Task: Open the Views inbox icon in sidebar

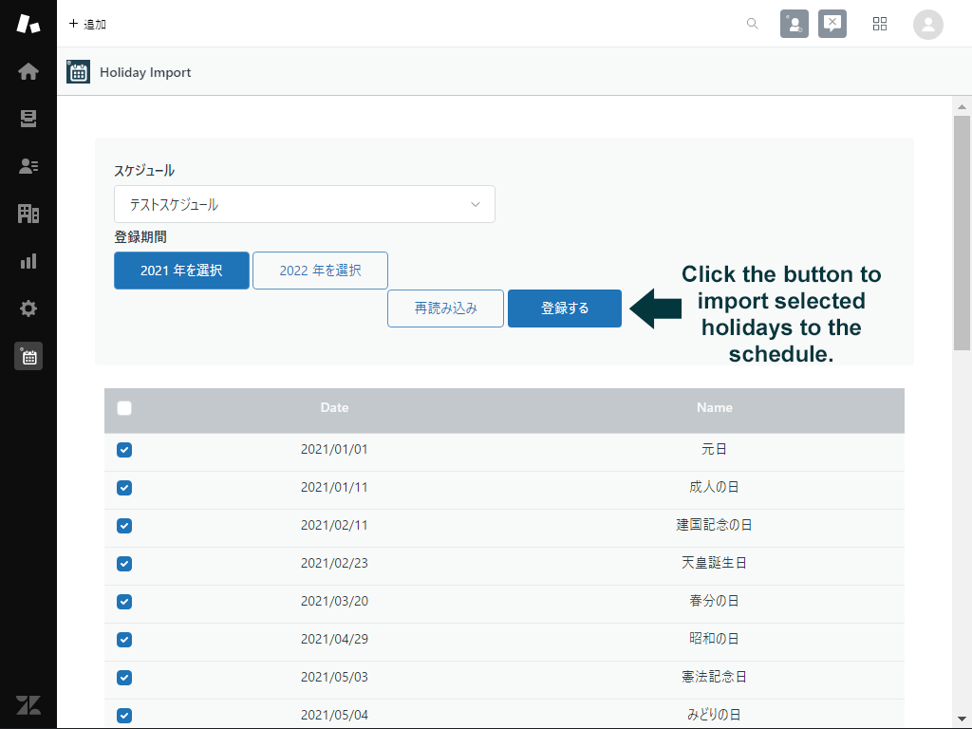Action: pyautogui.click(x=28, y=119)
